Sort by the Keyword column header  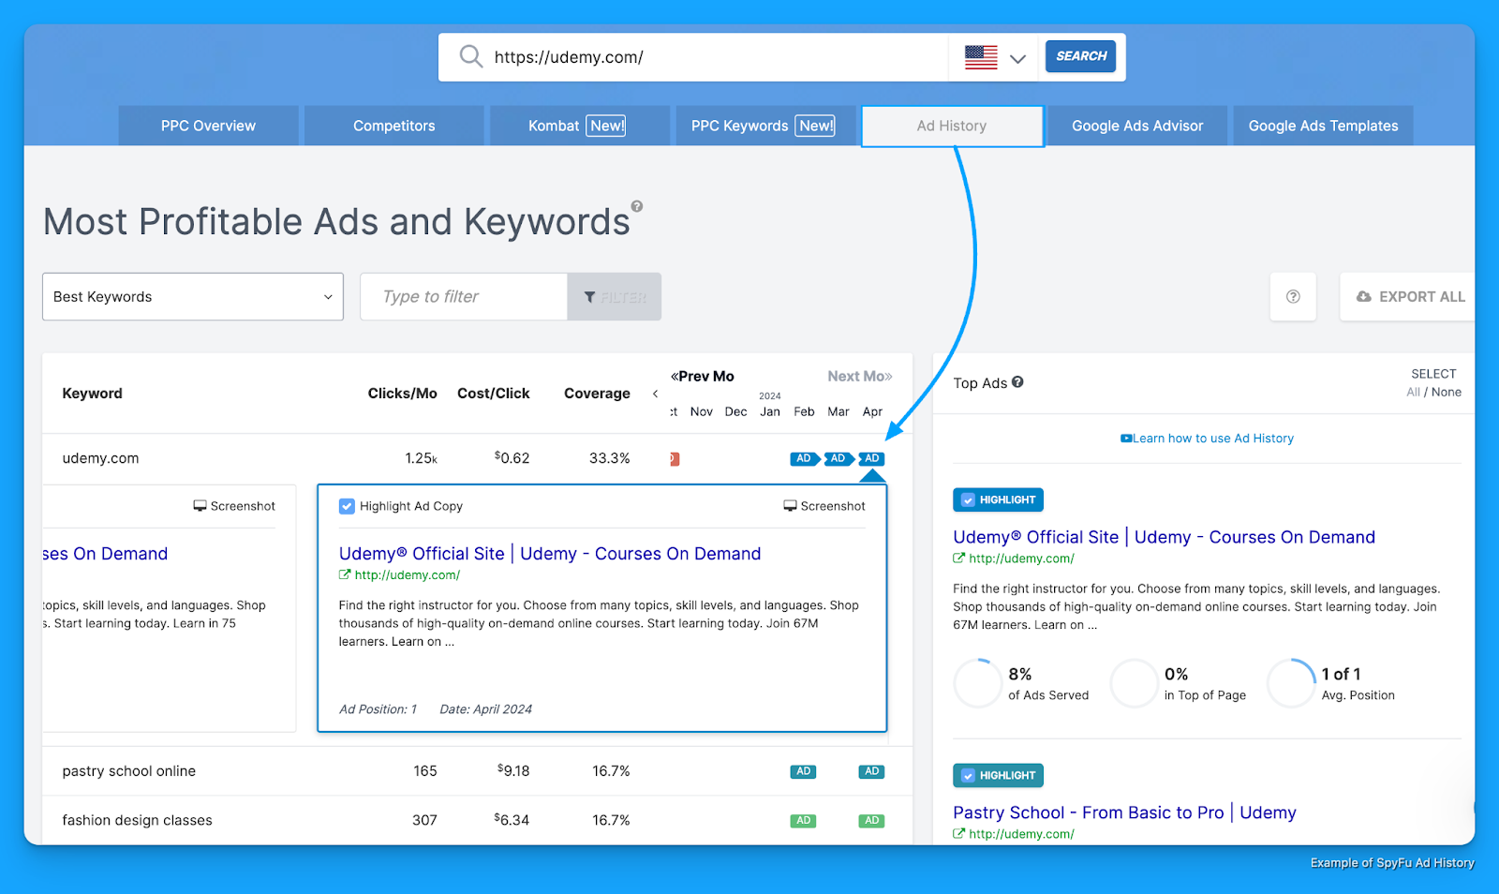(x=92, y=394)
